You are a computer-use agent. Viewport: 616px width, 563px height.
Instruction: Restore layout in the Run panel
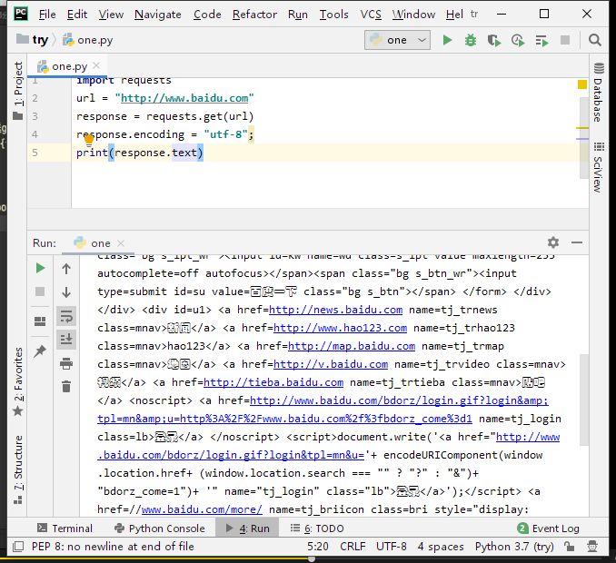[40, 321]
